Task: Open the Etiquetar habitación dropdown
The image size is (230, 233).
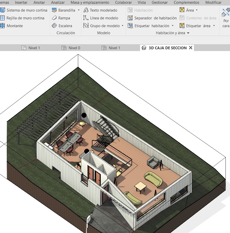Action: tap(173, 26)
